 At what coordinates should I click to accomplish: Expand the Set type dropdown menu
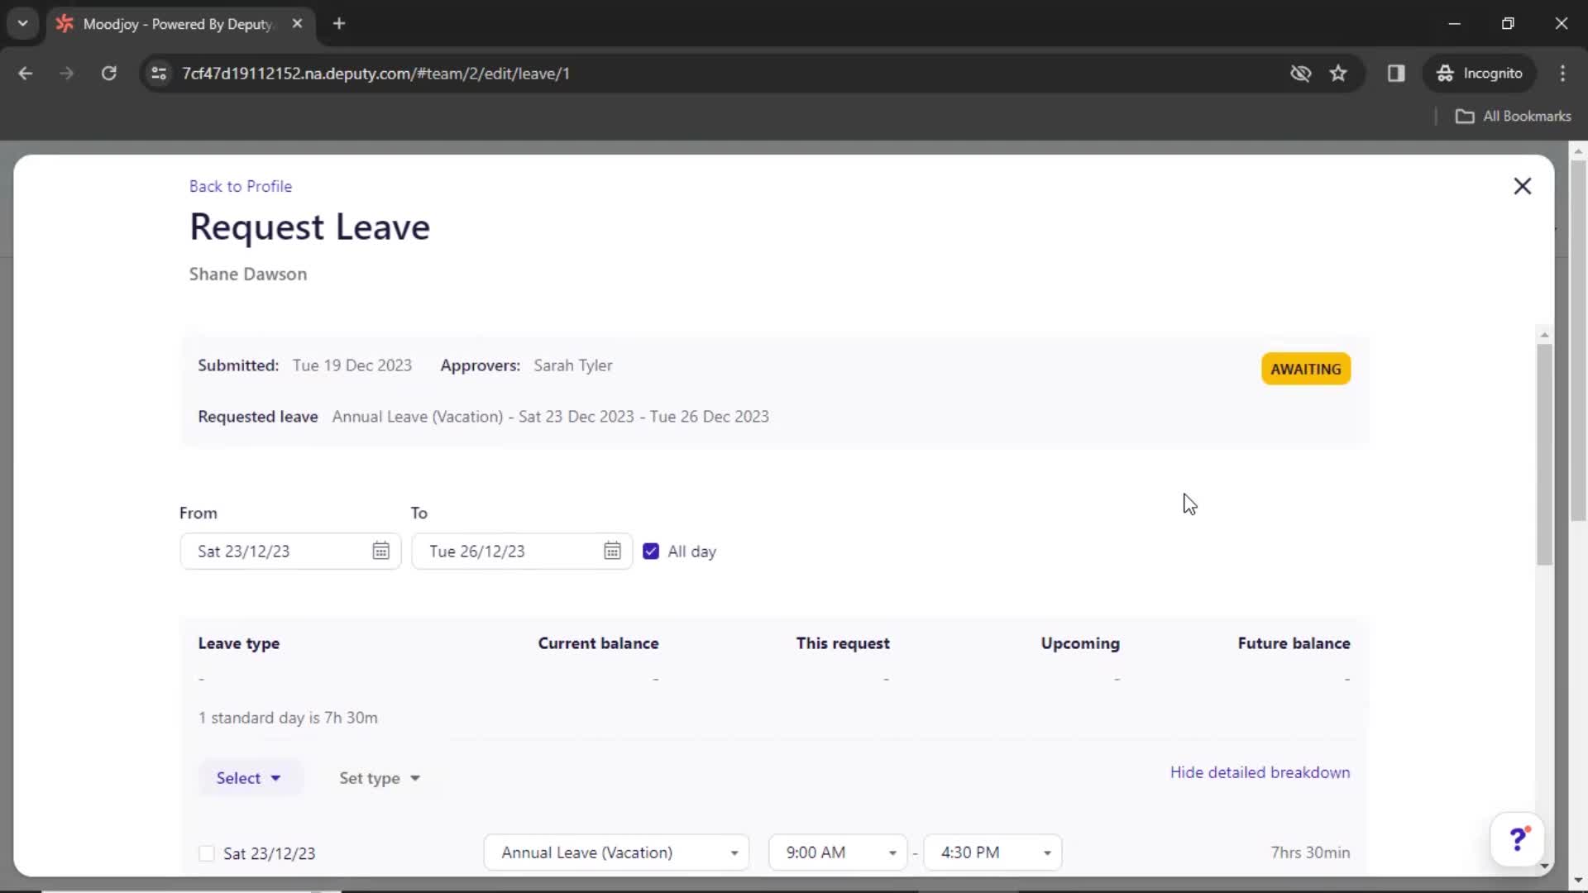[379, 777]
